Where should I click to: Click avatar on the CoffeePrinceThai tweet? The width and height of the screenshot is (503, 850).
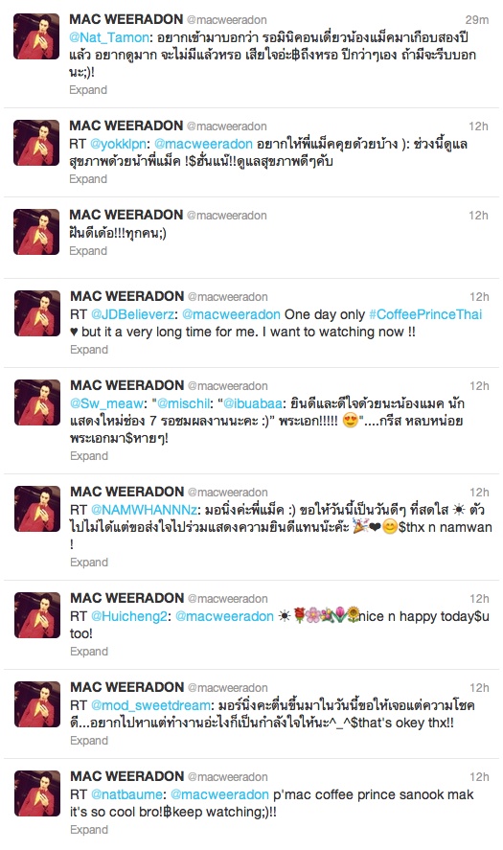[x=36, y=313]
